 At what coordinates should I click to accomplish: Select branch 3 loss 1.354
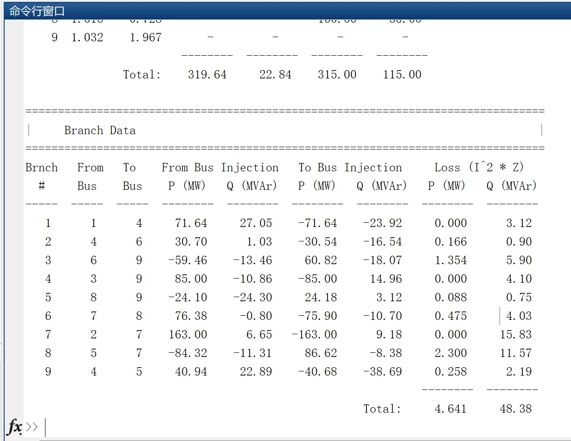[x=450, y=260]
